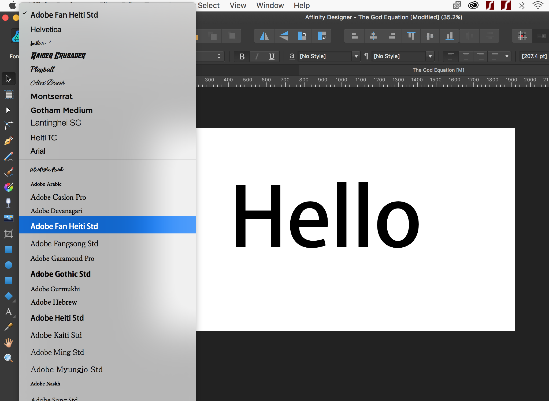The height and width of the screenshot is (401, 549).
Task: Click the font weight stepper arrows
Action: 219,56
